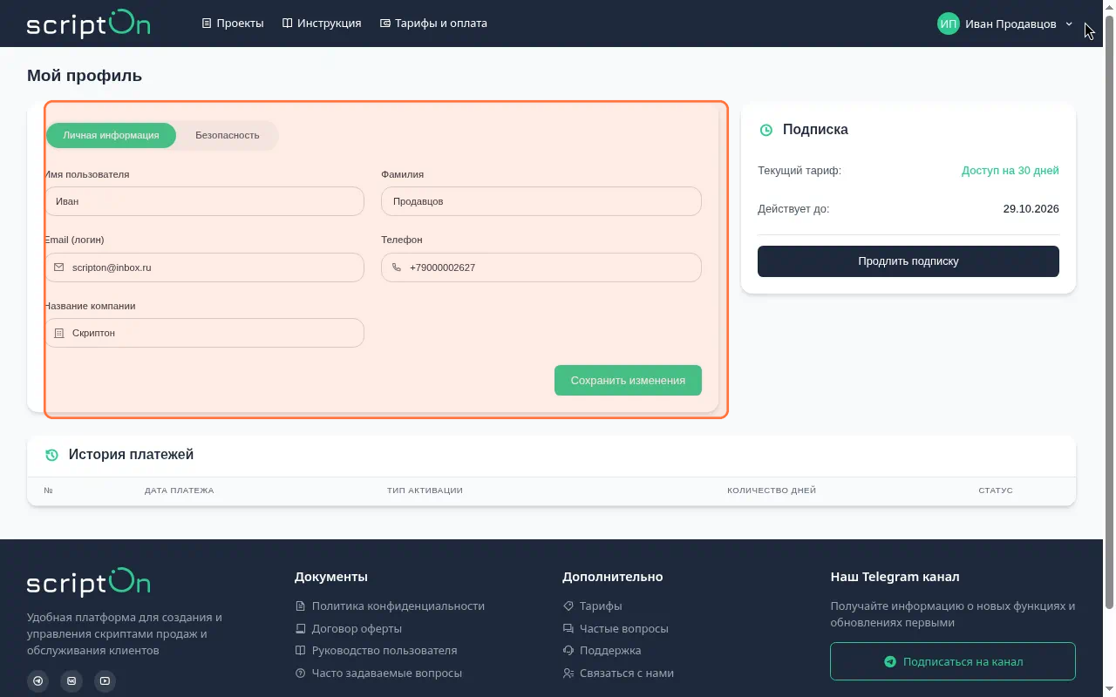
Task: Click the Телефон field with +79000002627
Action: [x=541, y=267]
